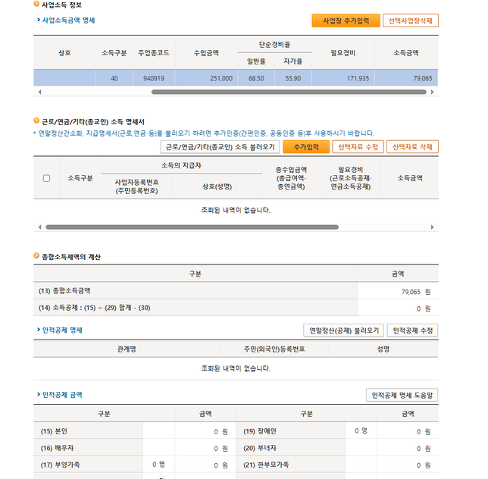Click the 선택자료 삭제 button

coord(412,147)
